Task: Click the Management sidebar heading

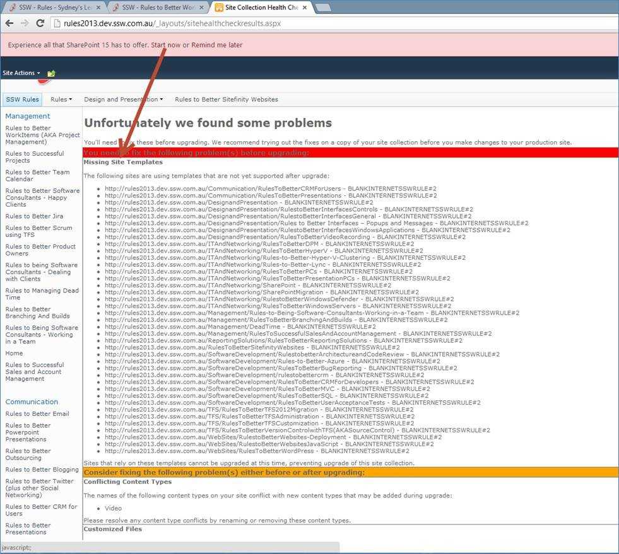Action: point(27,116)
